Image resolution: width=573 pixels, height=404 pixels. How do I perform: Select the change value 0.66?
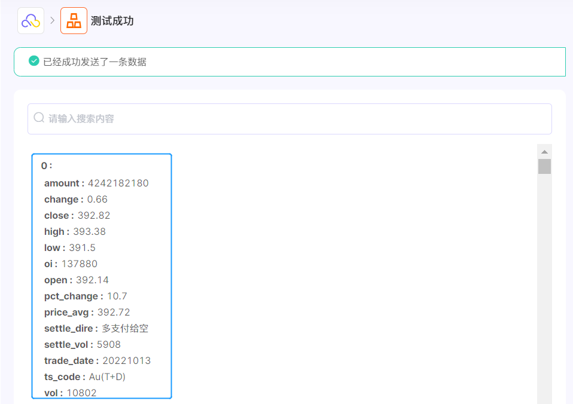pos(97,199)
